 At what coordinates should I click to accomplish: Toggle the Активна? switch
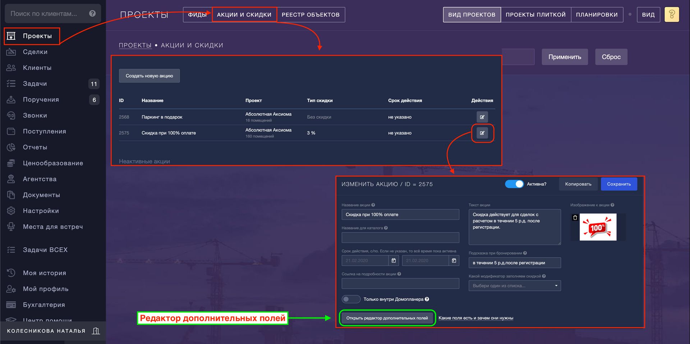(x=514, y=184)
